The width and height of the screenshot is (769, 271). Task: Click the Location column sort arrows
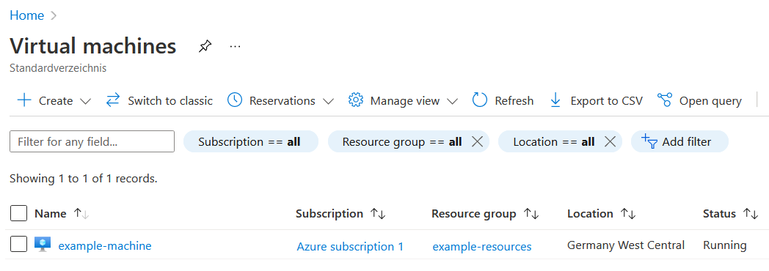point(628,214)
